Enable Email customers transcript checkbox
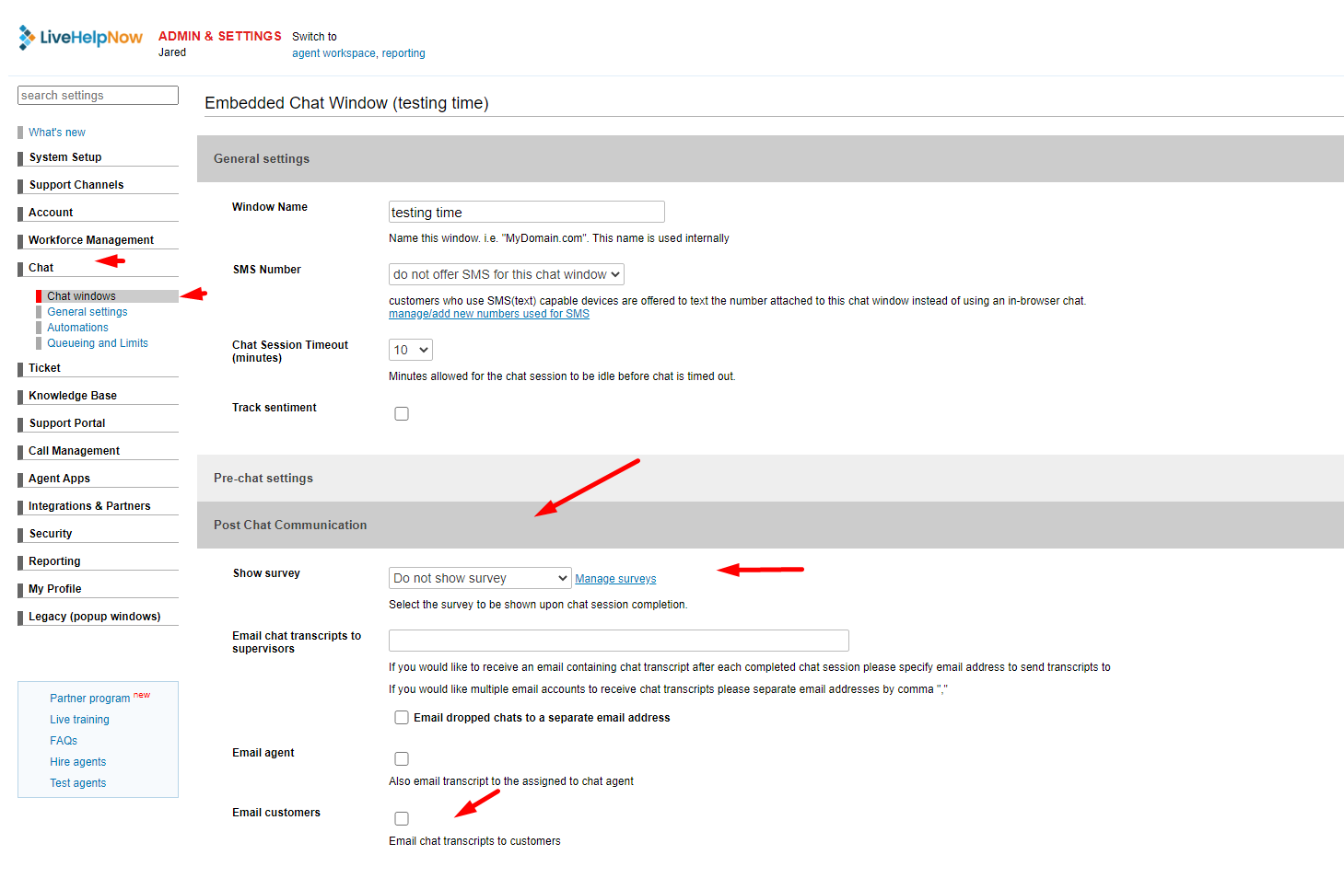1344x878 pixels. [402, 819]
